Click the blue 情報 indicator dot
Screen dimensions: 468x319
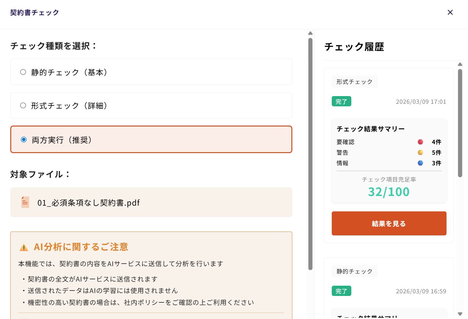(420, 163)
